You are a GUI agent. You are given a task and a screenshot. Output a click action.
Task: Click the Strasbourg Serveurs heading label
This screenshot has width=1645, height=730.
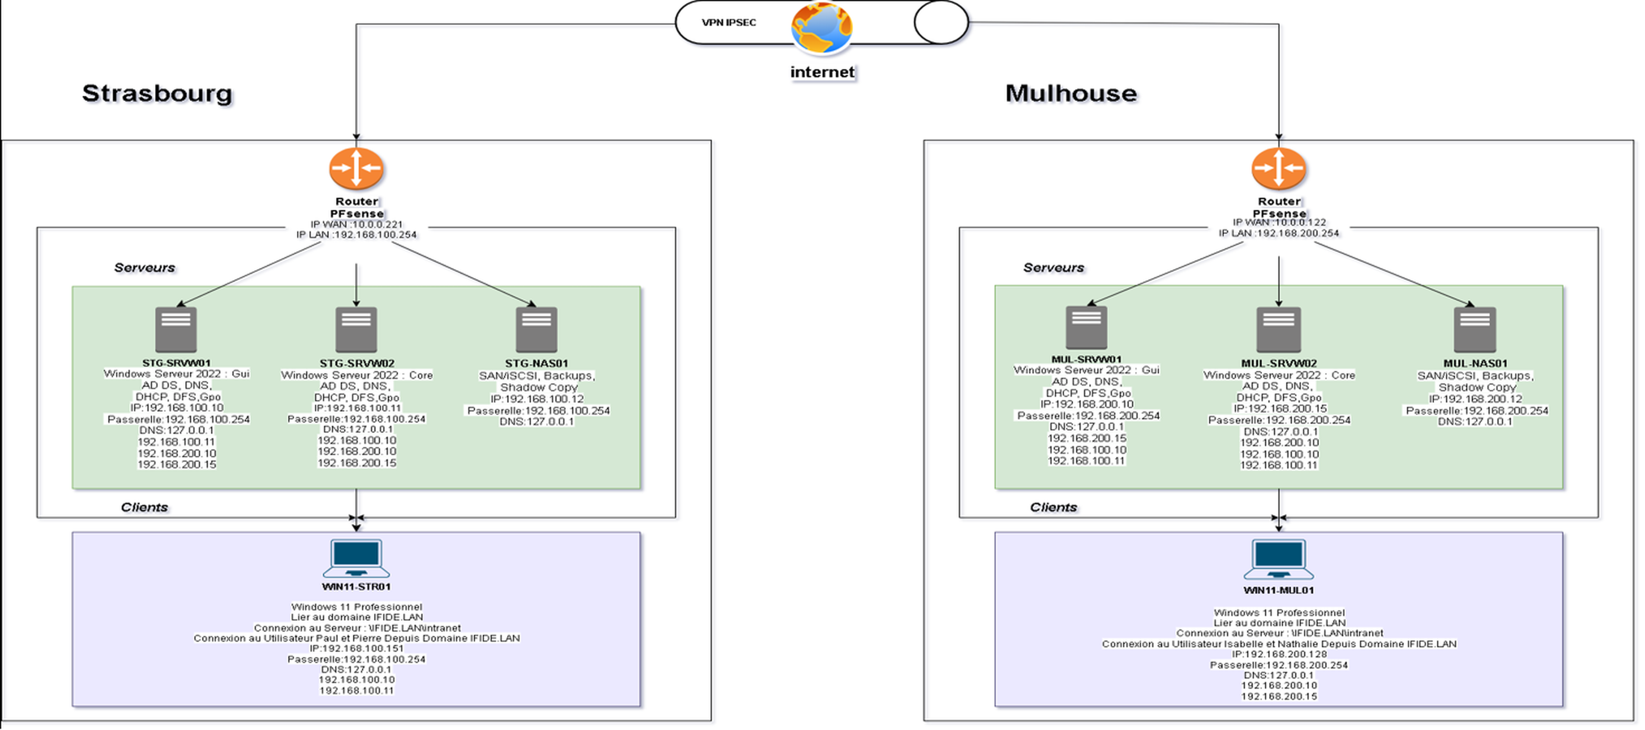pos(144,268)
